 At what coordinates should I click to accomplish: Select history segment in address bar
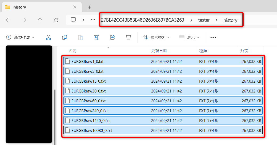[230, 20]
